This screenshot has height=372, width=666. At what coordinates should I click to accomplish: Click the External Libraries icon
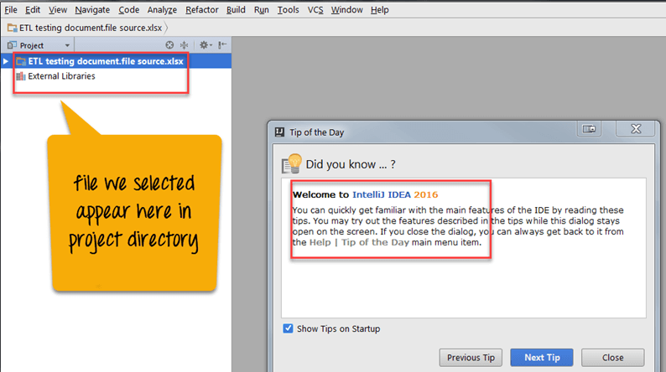[x=20, y=76]
